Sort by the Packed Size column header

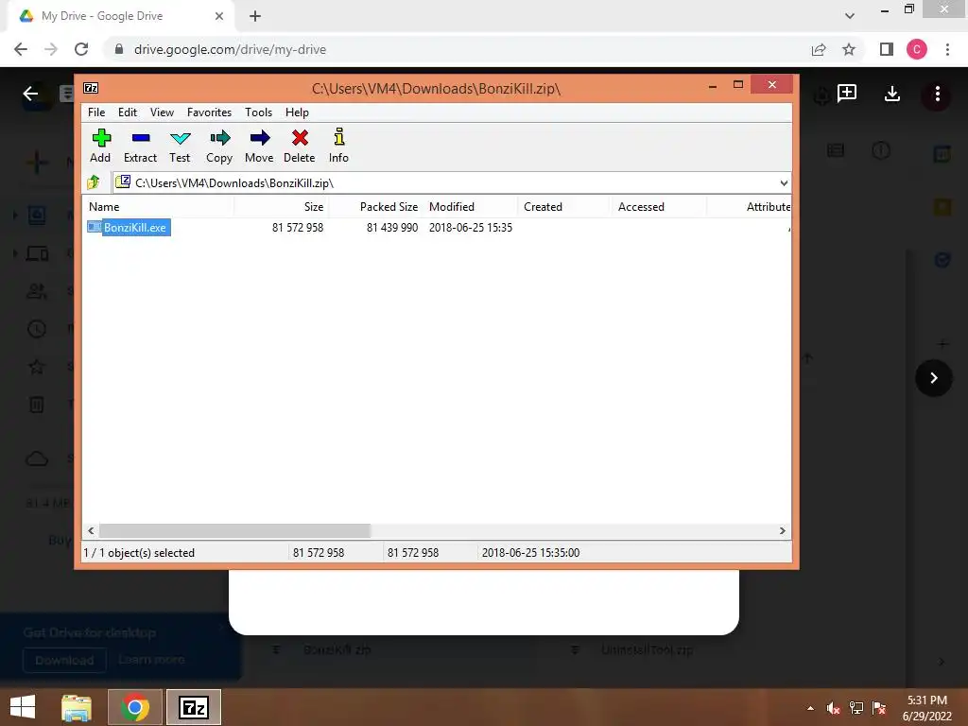click(375, 207)
